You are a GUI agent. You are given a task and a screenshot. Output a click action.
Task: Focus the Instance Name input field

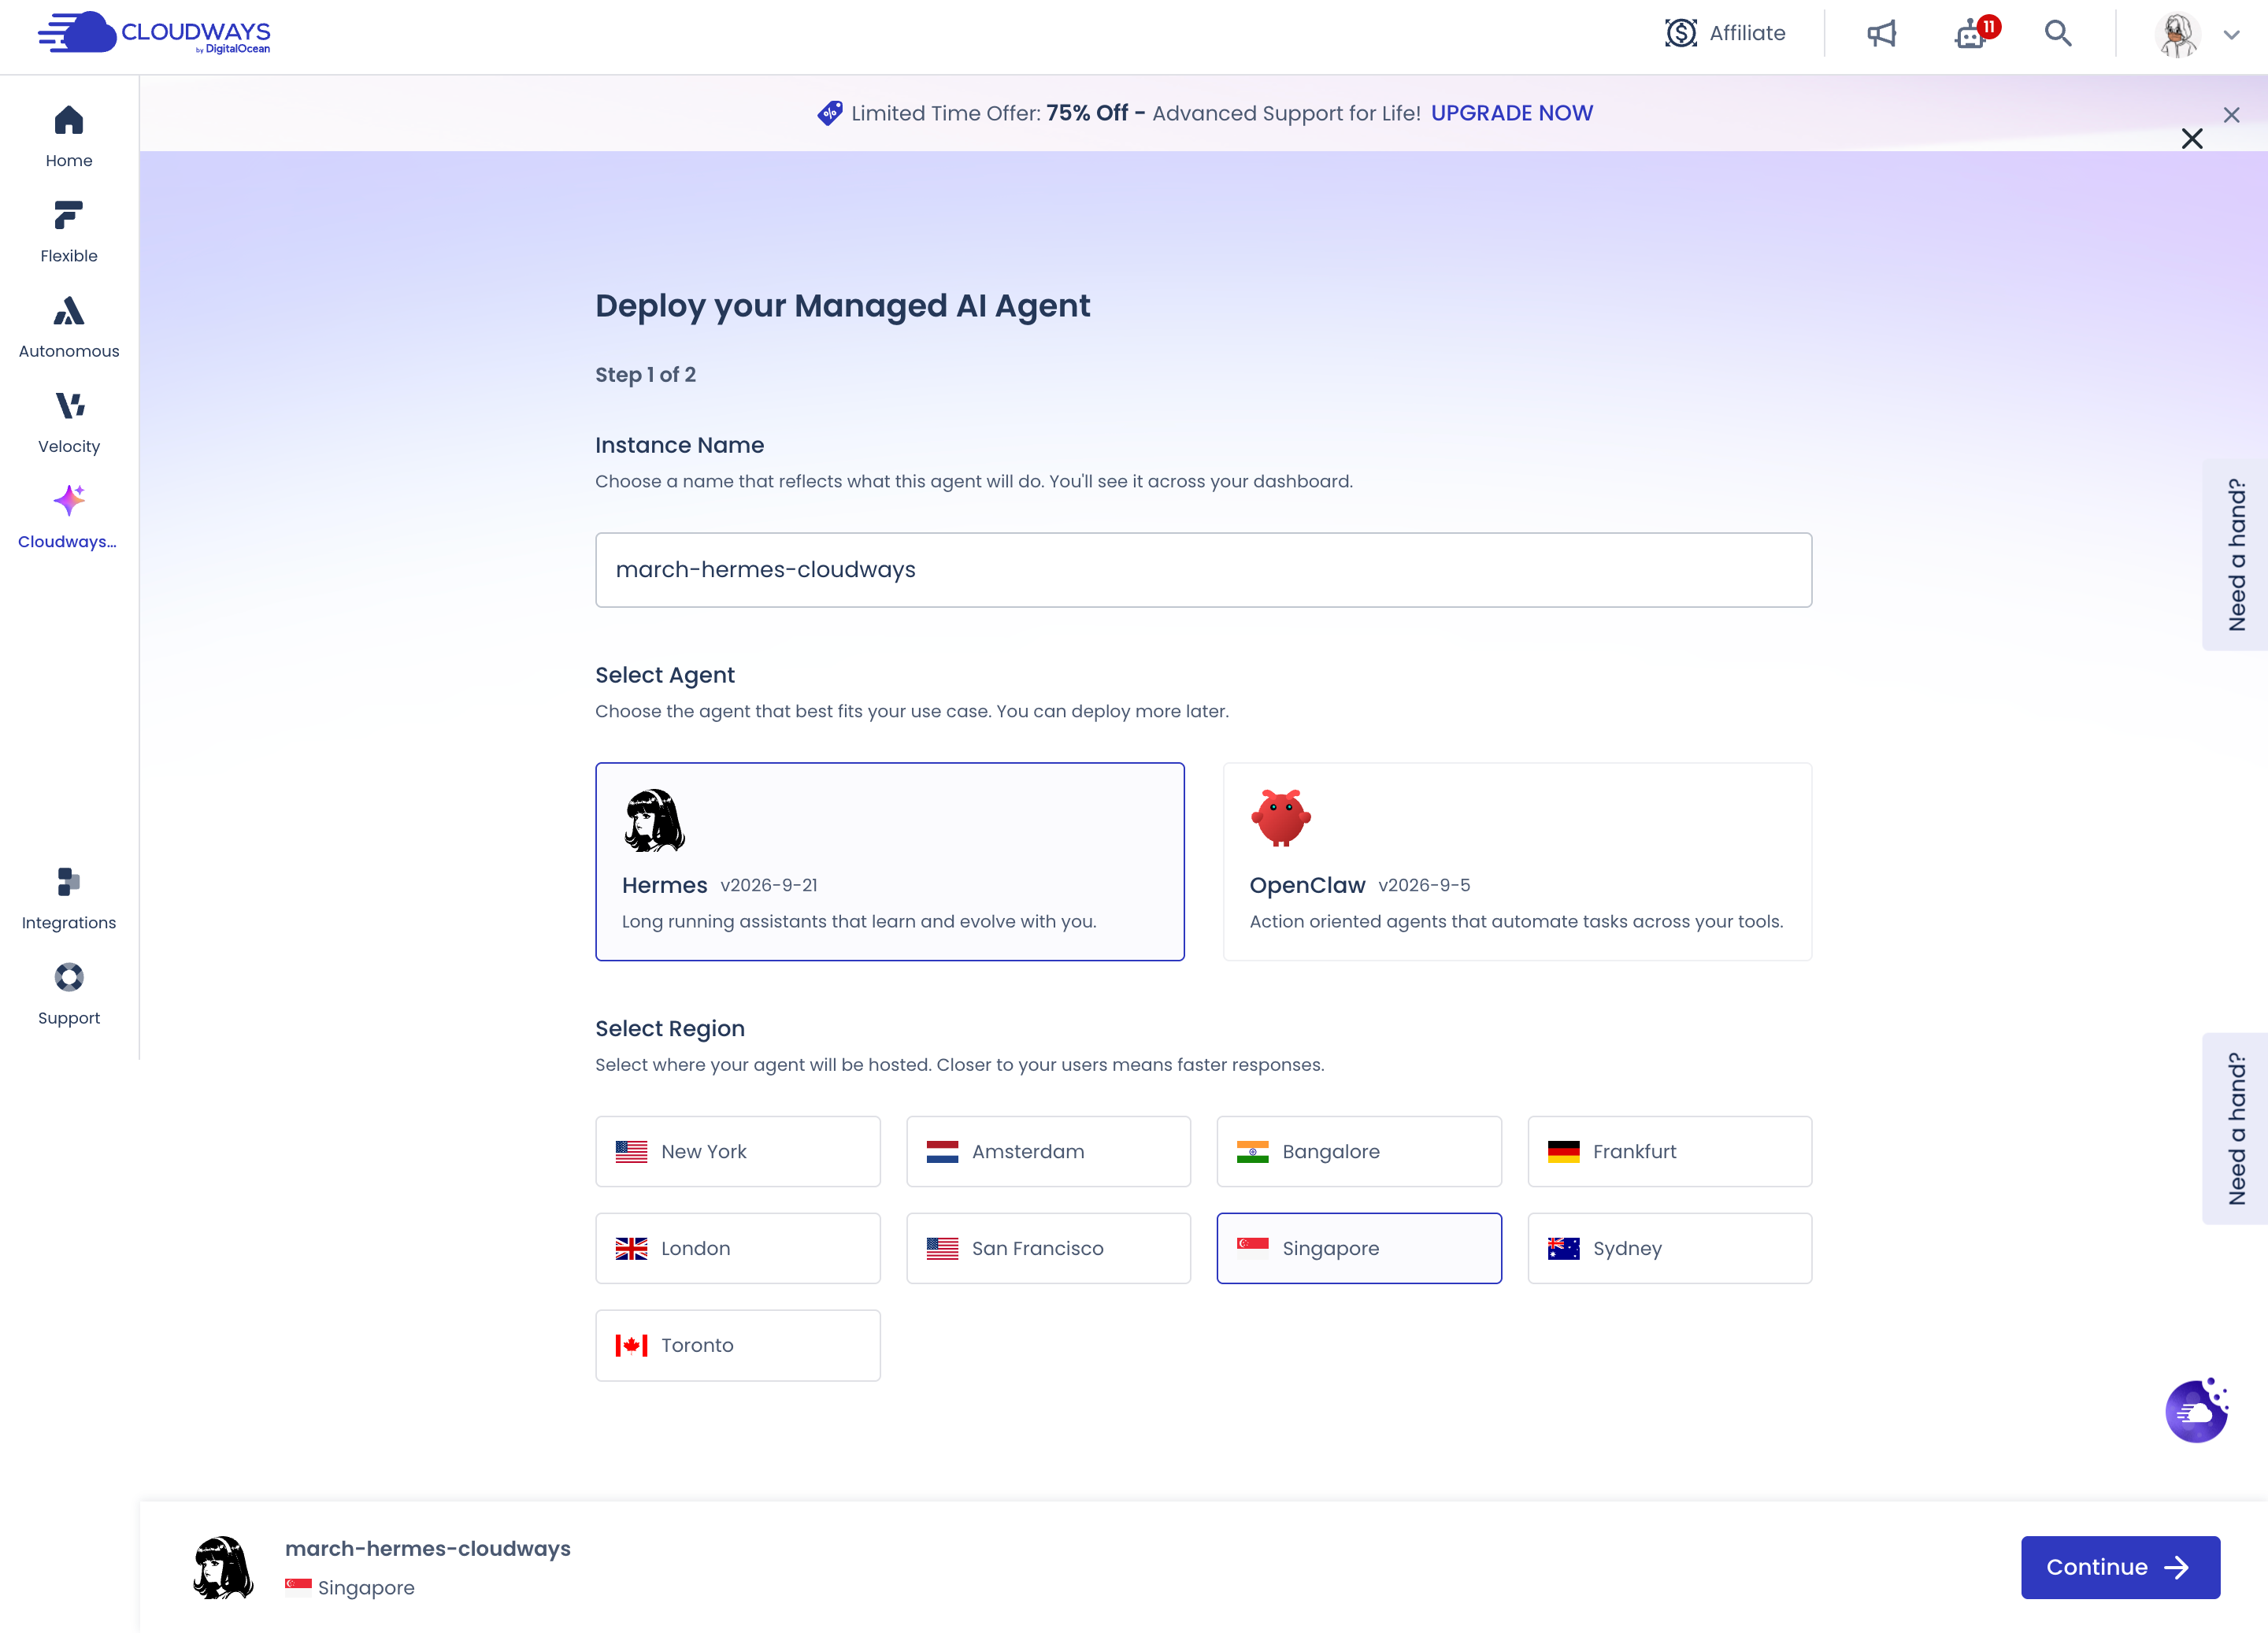point(1203,570)
